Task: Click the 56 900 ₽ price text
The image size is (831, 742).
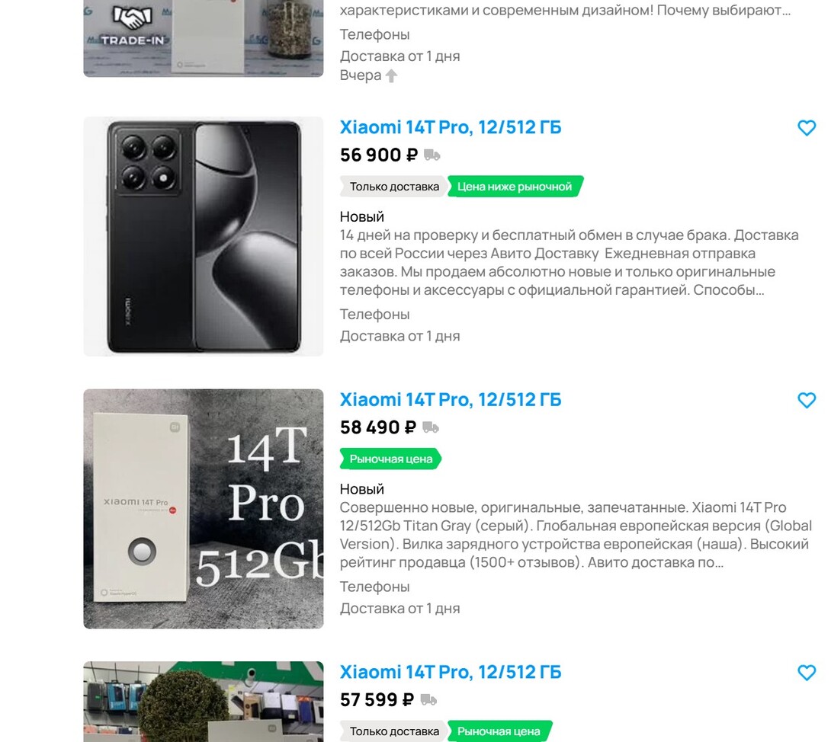Action: 378,155
